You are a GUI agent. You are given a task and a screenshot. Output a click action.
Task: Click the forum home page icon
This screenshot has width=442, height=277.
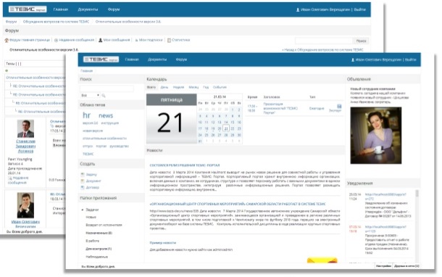point(7,41)
